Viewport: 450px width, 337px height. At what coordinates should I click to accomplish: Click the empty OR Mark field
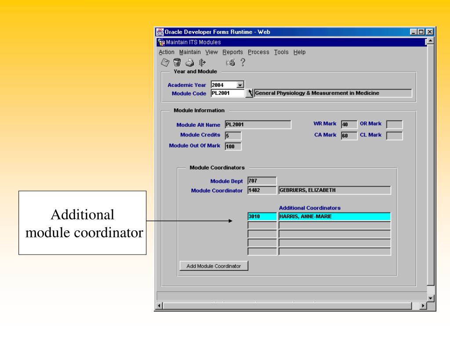click(x=394, y=124)
